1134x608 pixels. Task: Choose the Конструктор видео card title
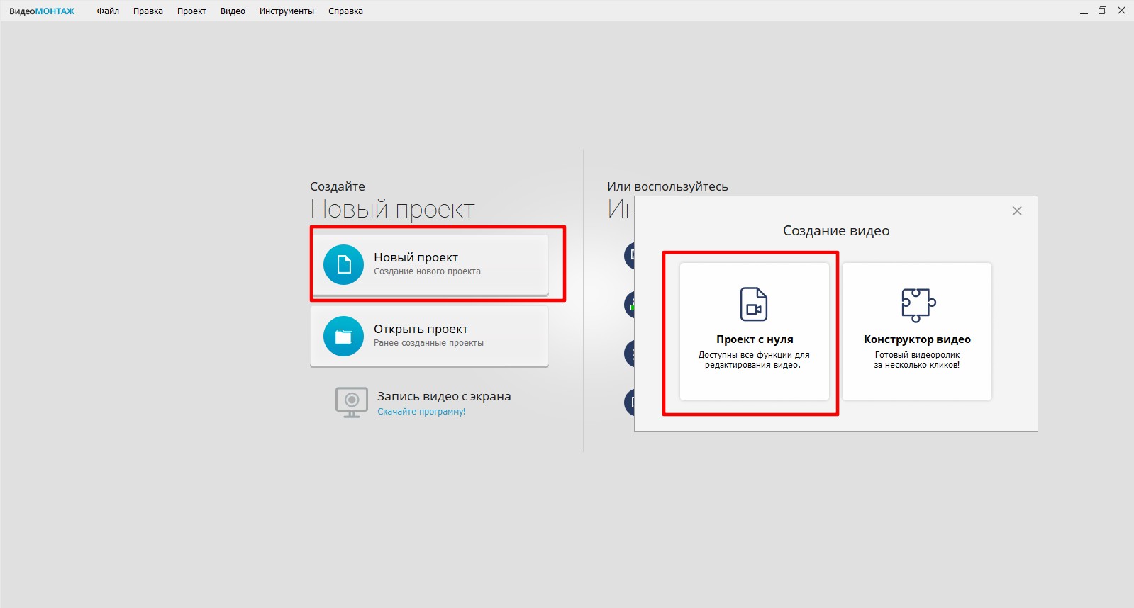917,339
